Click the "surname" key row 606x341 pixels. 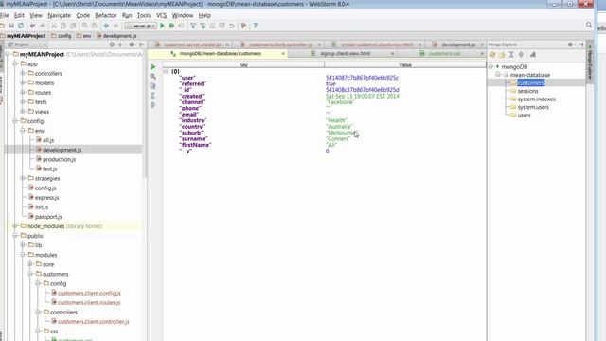193,139
